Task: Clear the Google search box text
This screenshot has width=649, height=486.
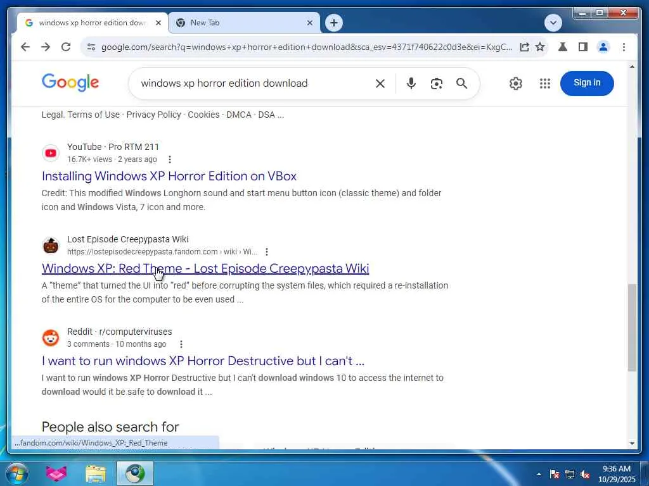Action: (x=380, y=84)
